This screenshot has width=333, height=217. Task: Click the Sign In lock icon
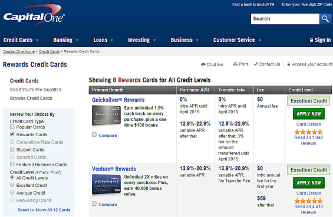coord(311,40)
